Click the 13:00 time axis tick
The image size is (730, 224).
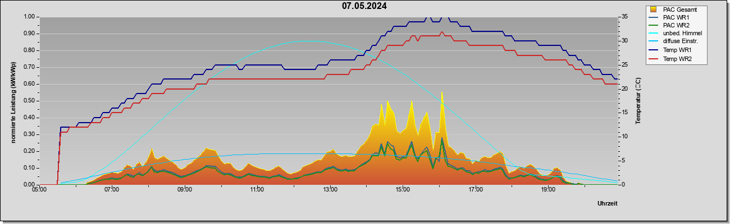pos(330,190)
